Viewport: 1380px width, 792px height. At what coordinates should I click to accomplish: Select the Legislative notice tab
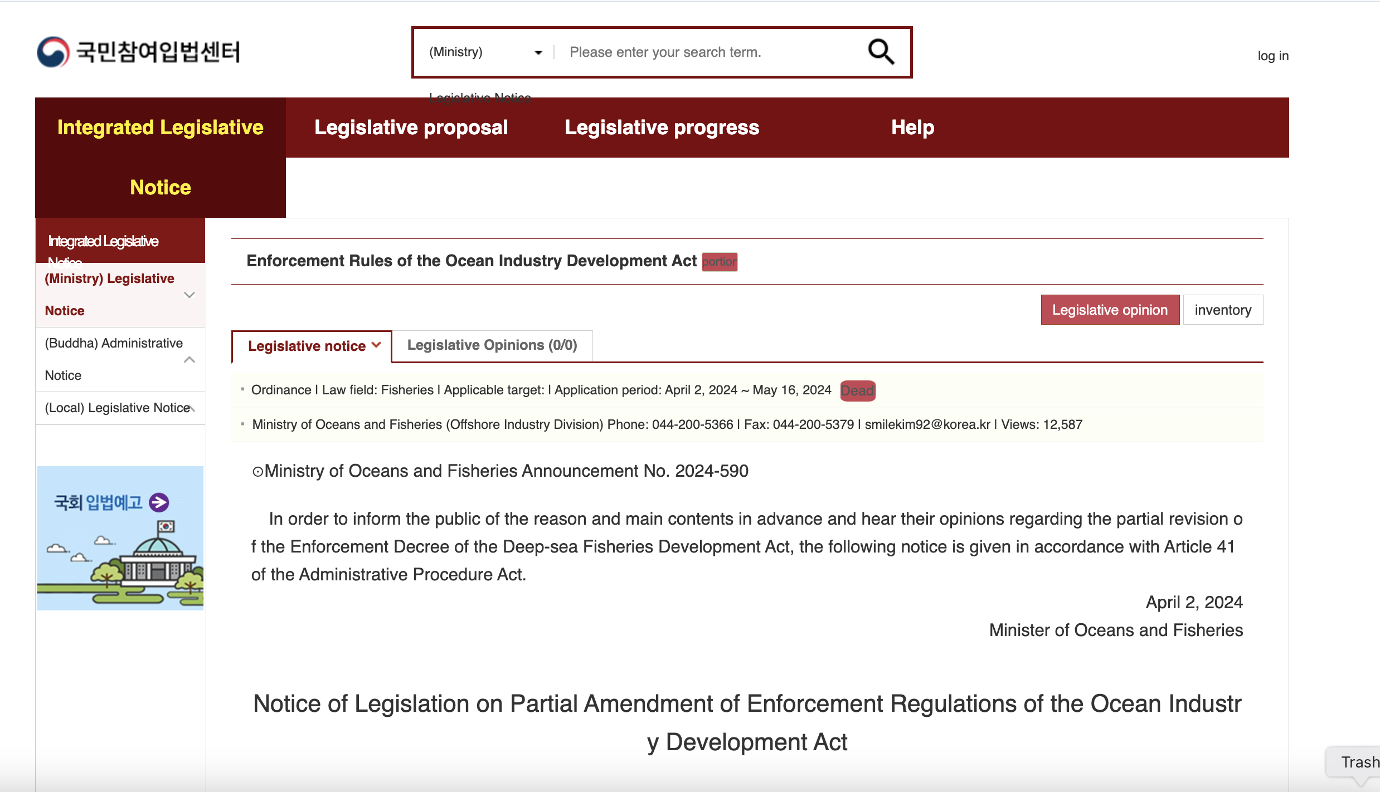[x=311, y=346]
